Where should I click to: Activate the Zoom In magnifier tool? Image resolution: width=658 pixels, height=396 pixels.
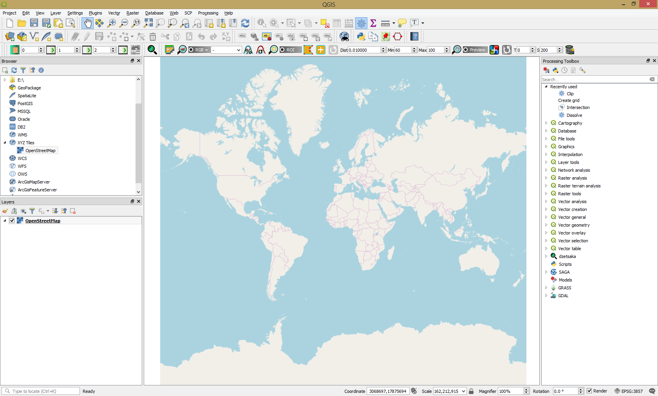coord(112,23)
